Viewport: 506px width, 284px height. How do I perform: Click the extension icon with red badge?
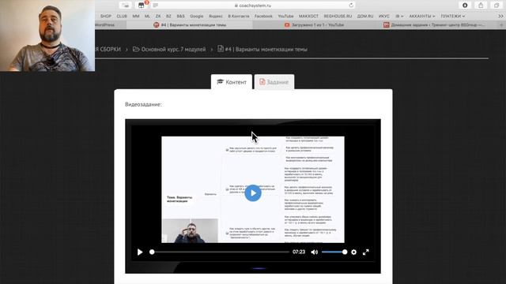(142, 6)
